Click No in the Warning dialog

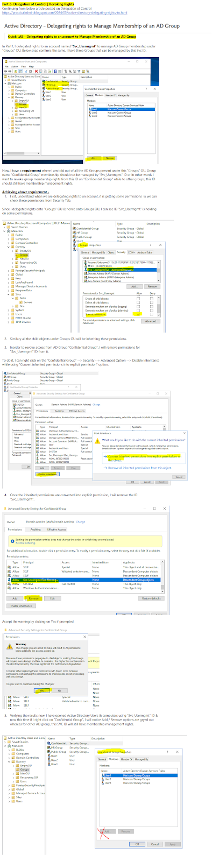point(59,690)
